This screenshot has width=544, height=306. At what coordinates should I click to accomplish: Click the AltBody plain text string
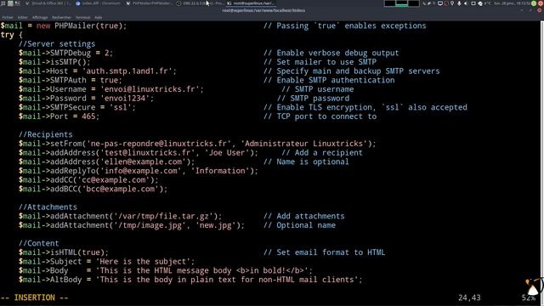coord(227,280)
